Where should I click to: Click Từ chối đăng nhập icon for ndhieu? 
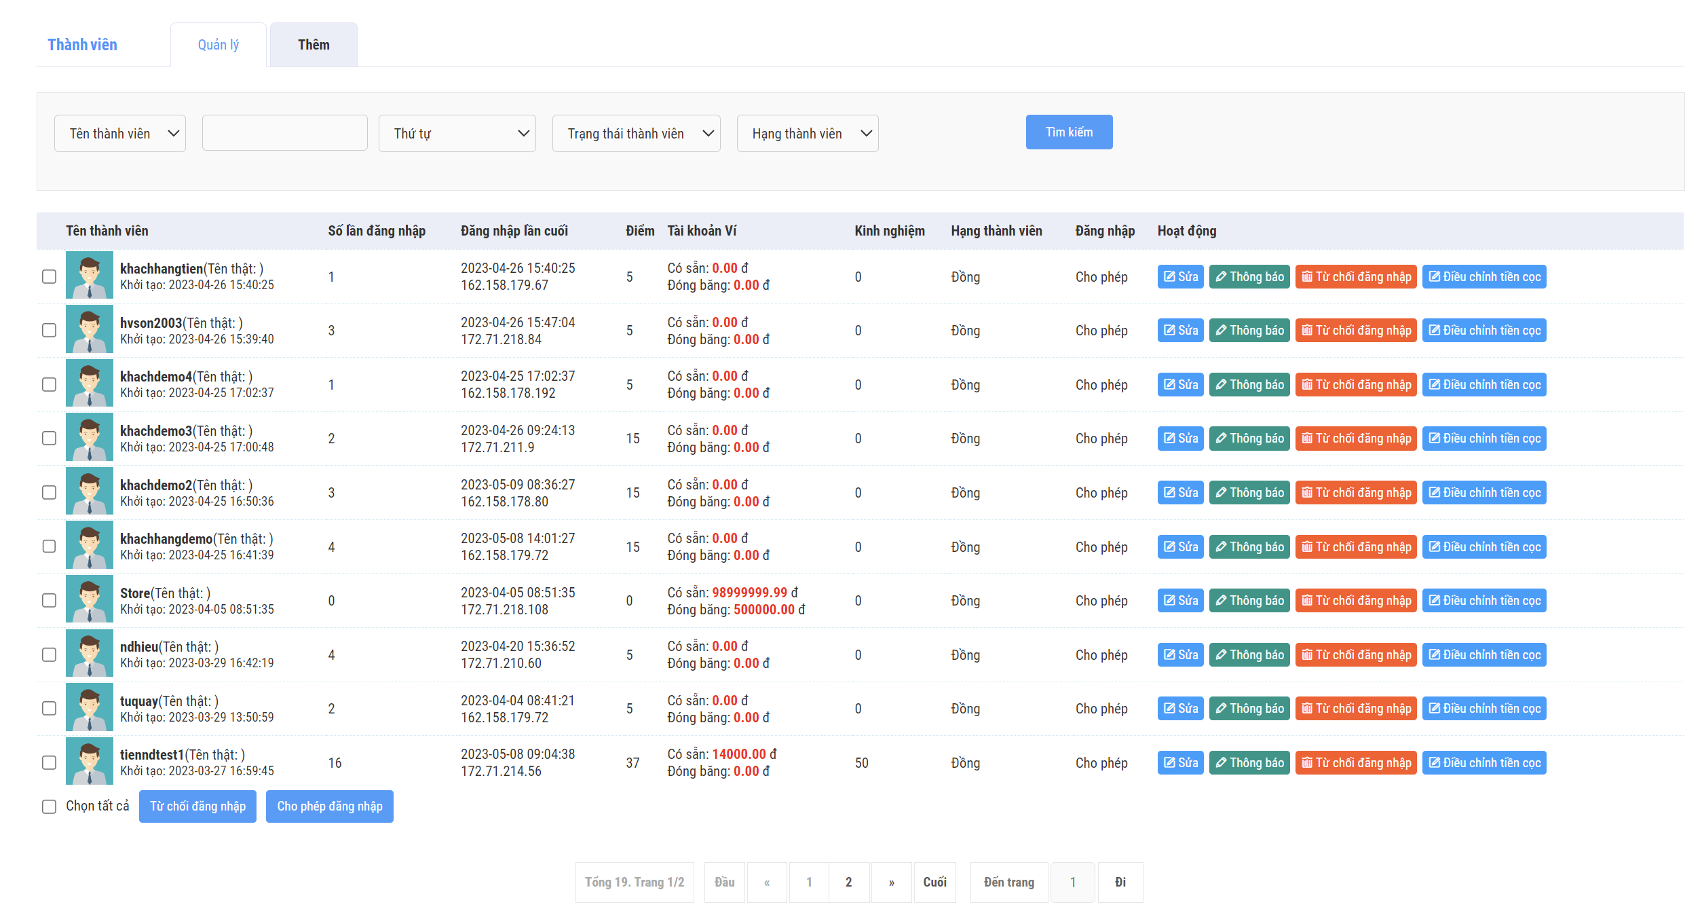point(1306,655)
